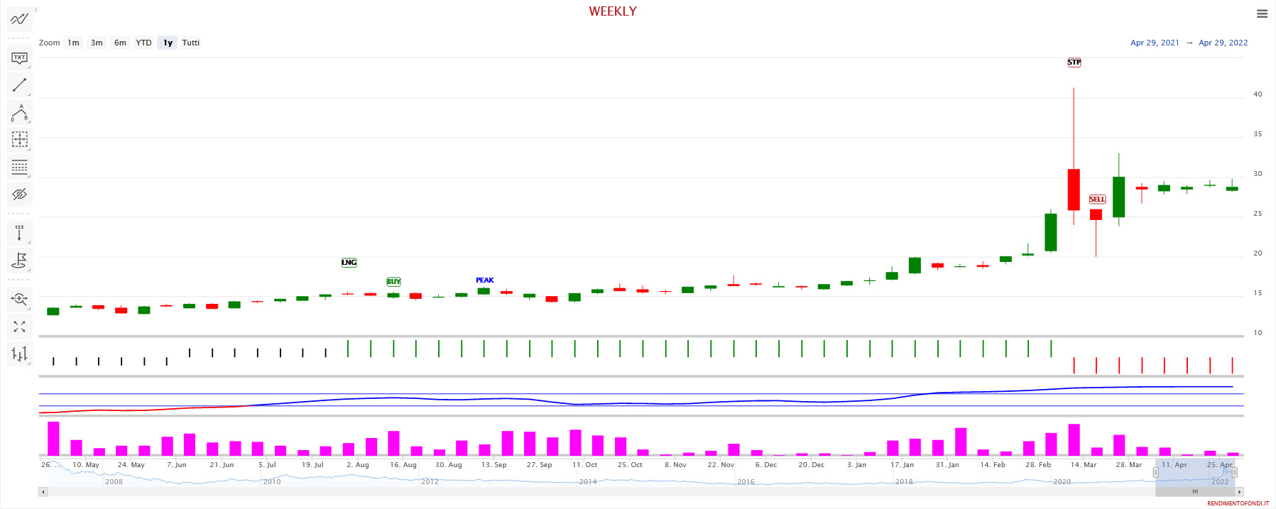Viewport: 1276px width, 509px height.
Task: Set zoom range to YTD
Action: [143, 43]
